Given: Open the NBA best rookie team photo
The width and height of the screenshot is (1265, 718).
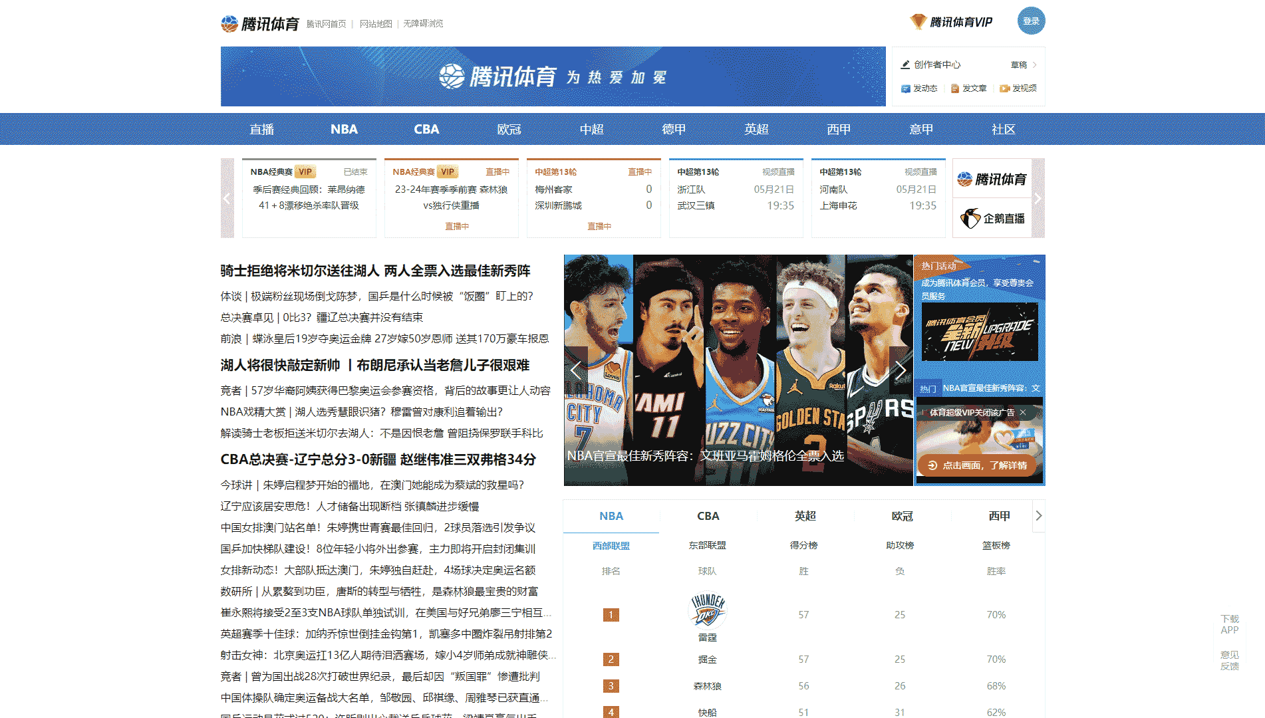Looking at the screenshot, I should coord(738,370).
